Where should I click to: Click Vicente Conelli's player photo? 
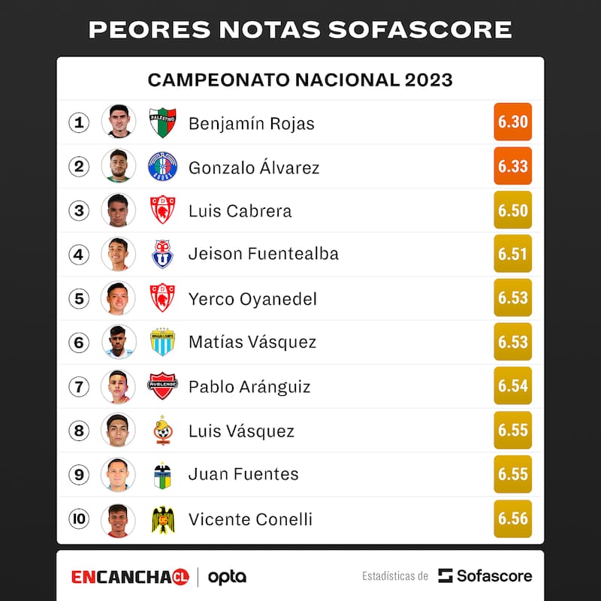click(x=119, y=519)
